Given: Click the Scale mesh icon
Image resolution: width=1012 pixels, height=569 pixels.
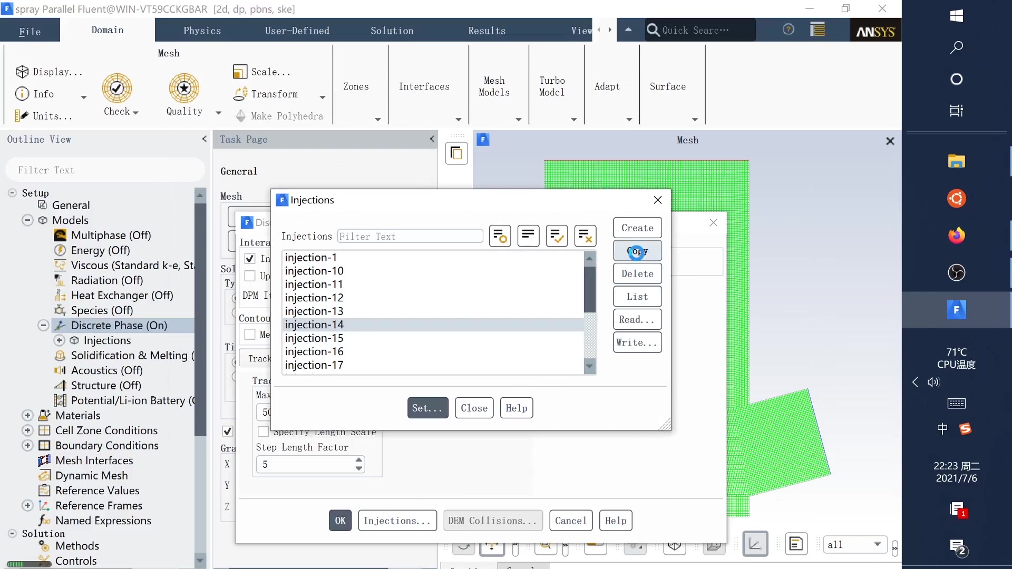Looking at the screenshot, I should point(240,72).
